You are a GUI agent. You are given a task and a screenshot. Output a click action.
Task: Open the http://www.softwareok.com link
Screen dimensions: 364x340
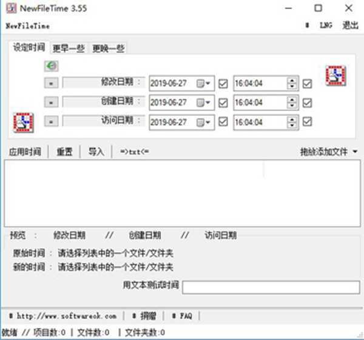click(63, 316)
